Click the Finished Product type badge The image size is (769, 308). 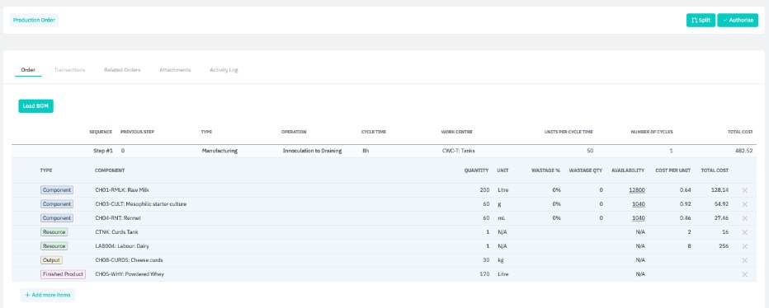click(x=63, y=274)
